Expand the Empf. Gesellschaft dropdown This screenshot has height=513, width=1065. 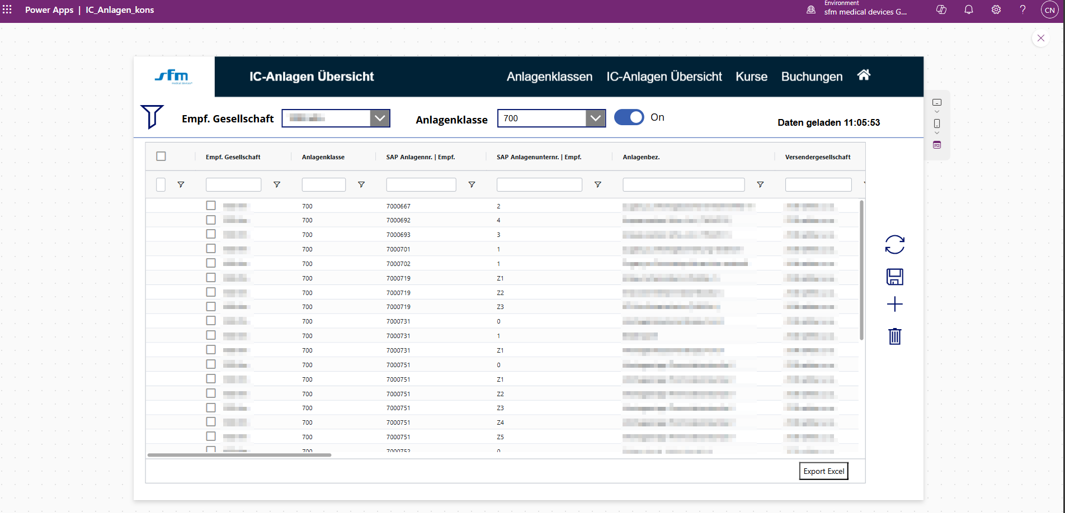click(x=380, y=118)
